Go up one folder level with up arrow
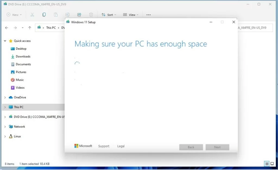Screen dimensions: 278x170 coord(30,28)
